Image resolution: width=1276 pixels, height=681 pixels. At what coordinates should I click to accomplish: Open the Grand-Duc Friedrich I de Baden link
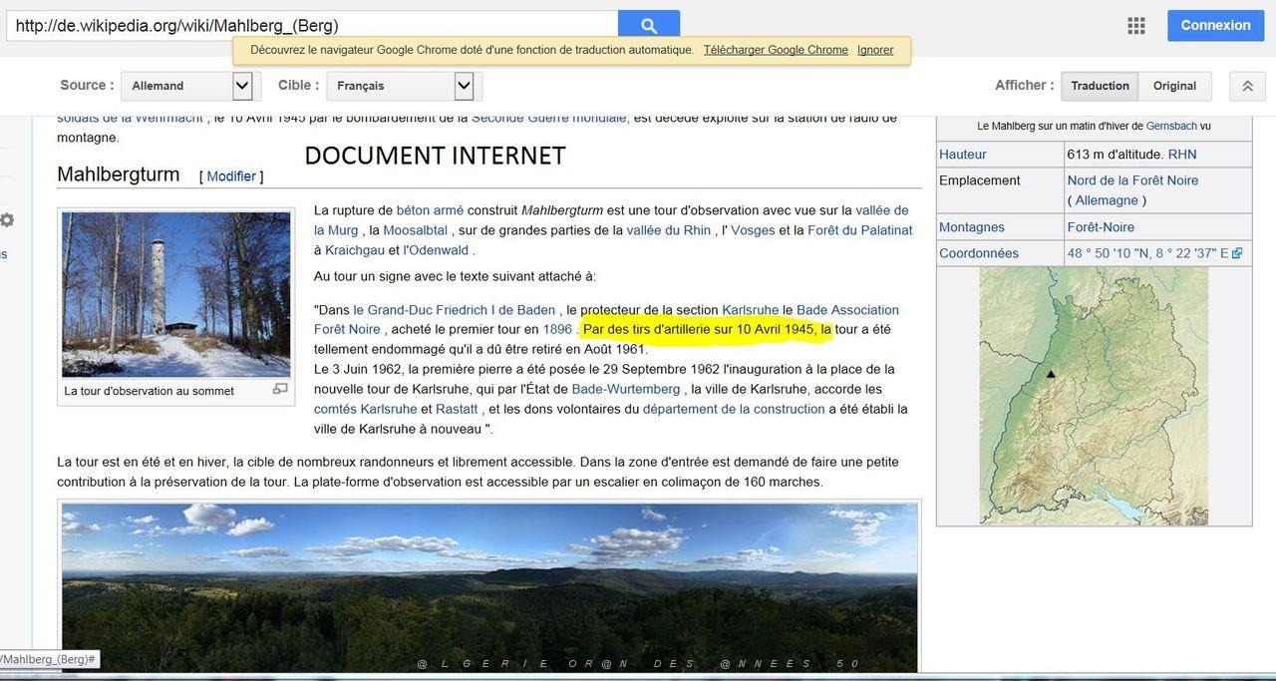tap(455, 310)
